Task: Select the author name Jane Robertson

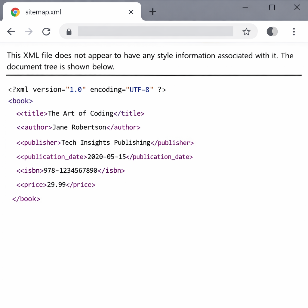Action: point(79,127)
